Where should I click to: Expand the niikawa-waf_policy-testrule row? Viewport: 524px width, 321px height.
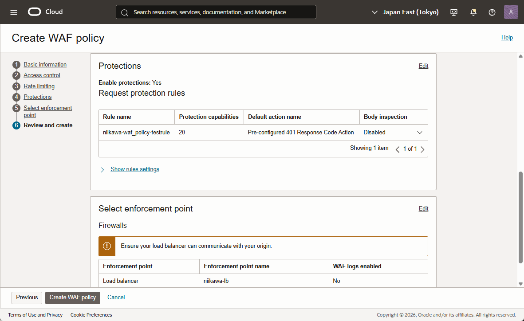pyautogui.click(x=420, y=133)
